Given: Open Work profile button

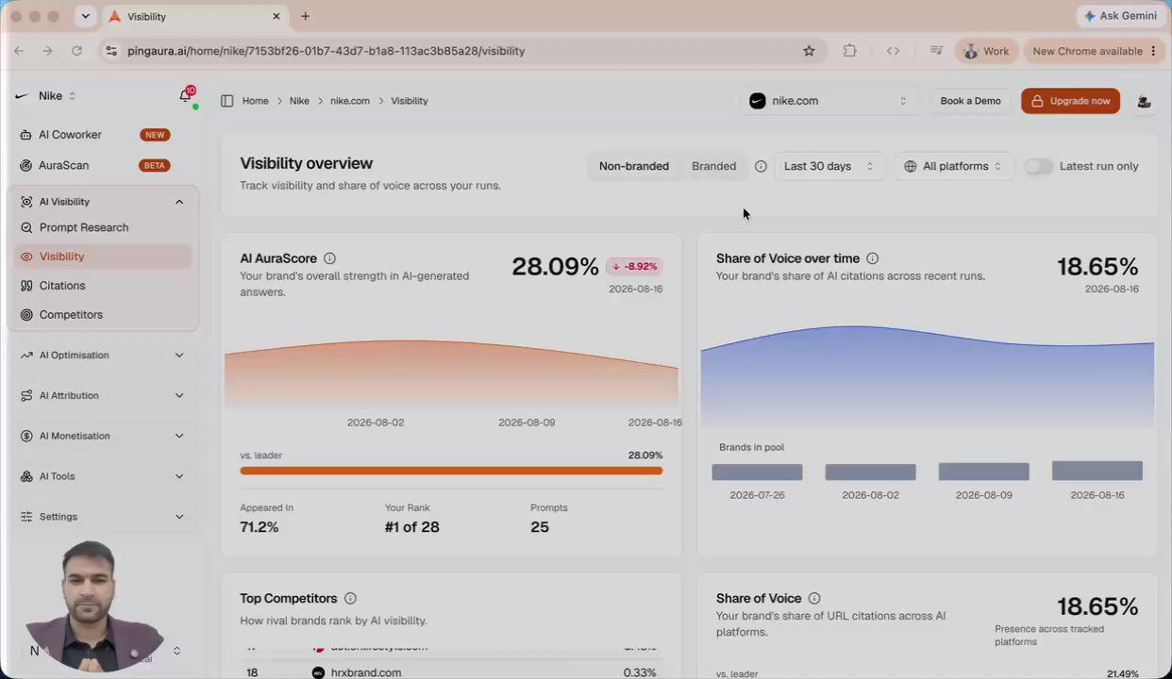Looking at the screenshot, I should pyautogui.click(x=986, y=51).
